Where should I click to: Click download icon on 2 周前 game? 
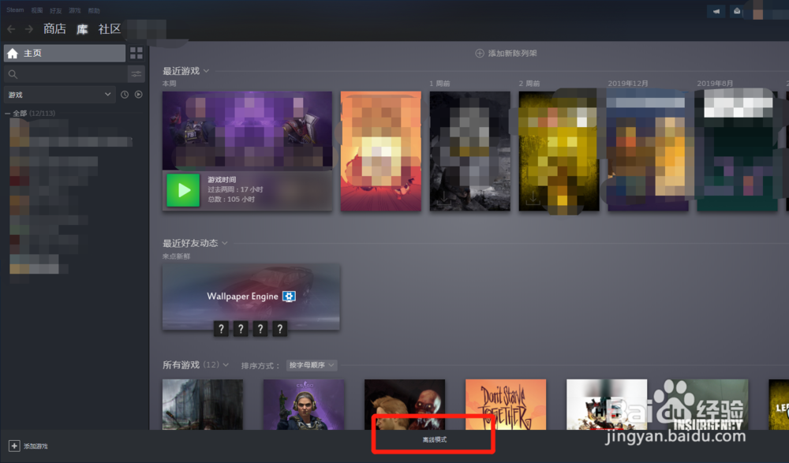coord(533,200)
